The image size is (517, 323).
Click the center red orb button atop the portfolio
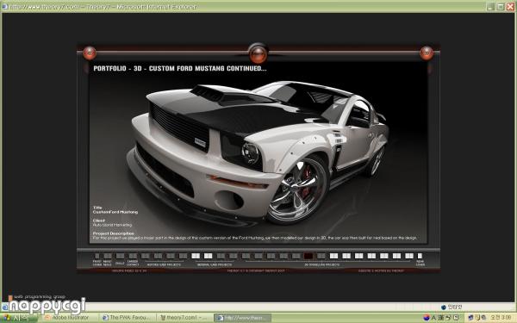click(258, 53)
